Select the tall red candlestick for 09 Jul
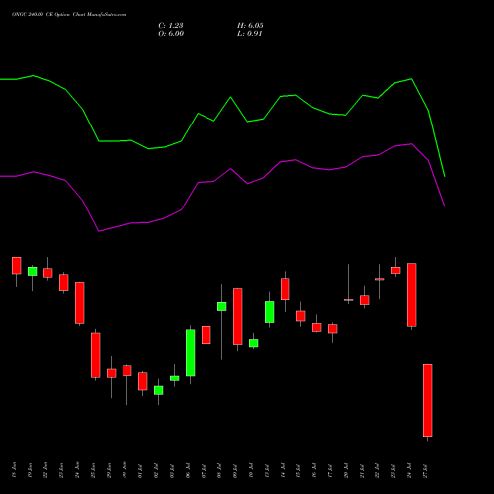 click(x=238, y=316)
